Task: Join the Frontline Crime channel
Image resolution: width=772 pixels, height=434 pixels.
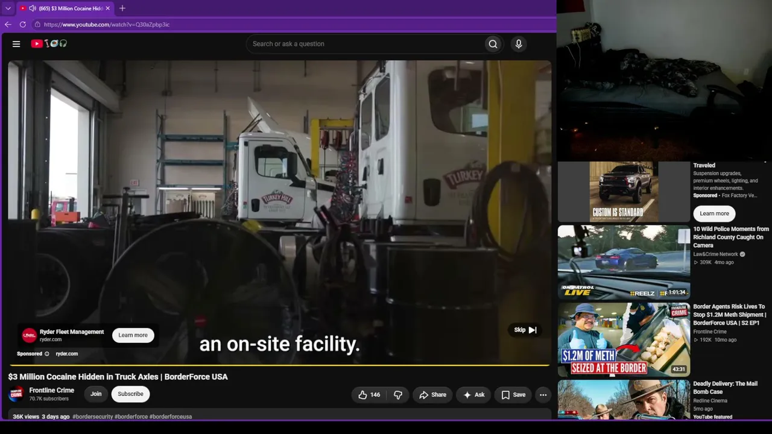Action: 96,394
